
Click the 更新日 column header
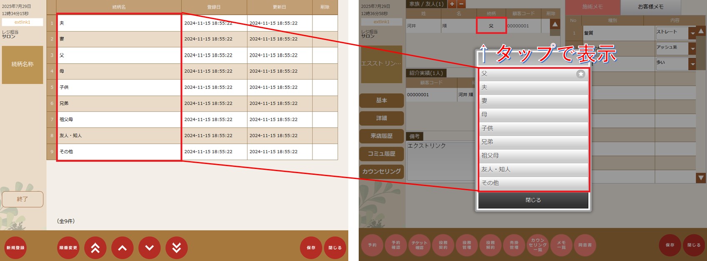pyautogui.click(x=280, y=7)
